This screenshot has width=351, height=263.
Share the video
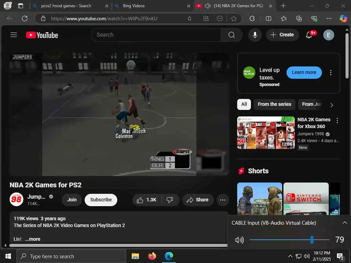point(198,200)
